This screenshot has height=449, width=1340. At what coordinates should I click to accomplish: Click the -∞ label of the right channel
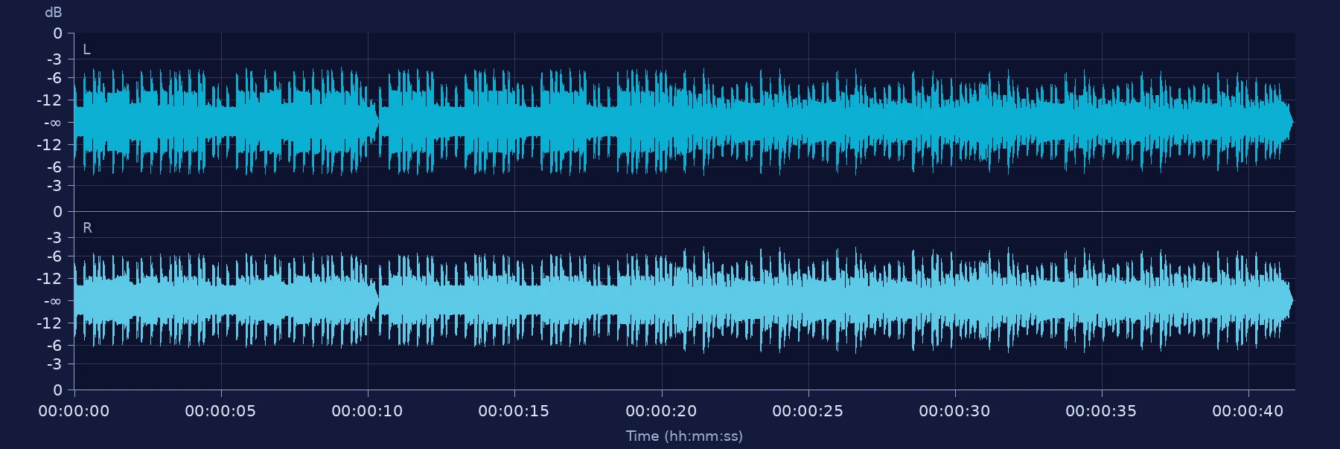pyautogui.click(x=52, y=301)
